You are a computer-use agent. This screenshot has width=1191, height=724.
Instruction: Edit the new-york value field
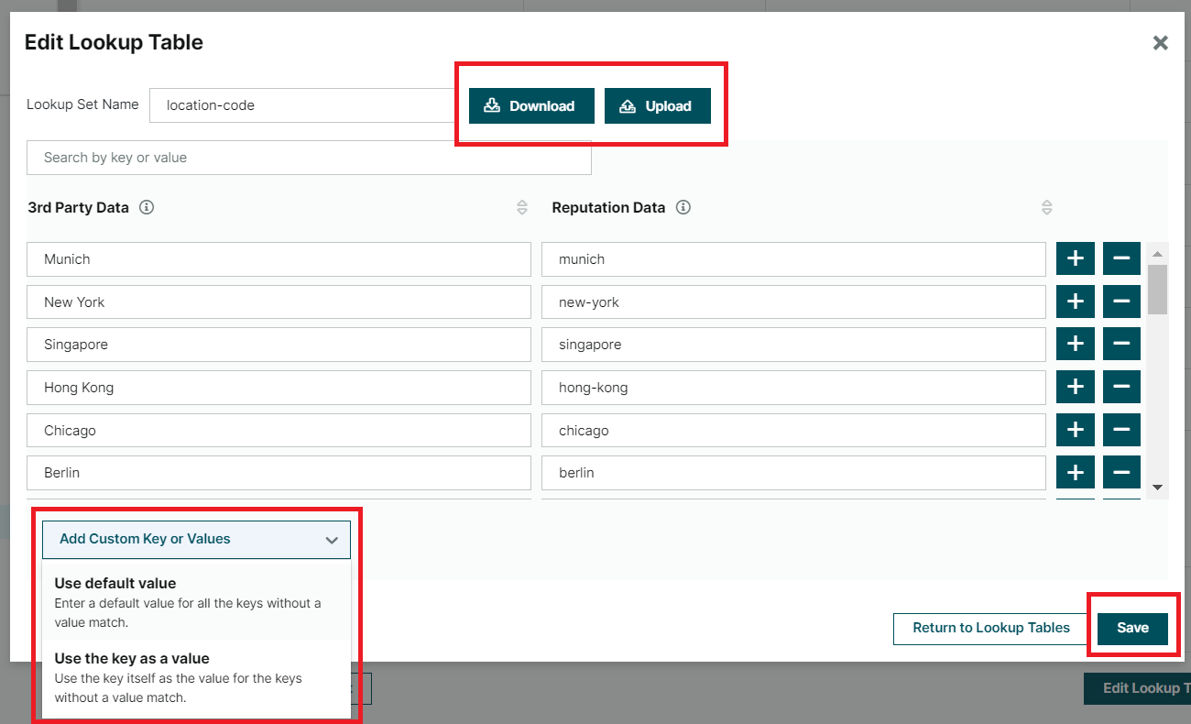click(793, 302)
